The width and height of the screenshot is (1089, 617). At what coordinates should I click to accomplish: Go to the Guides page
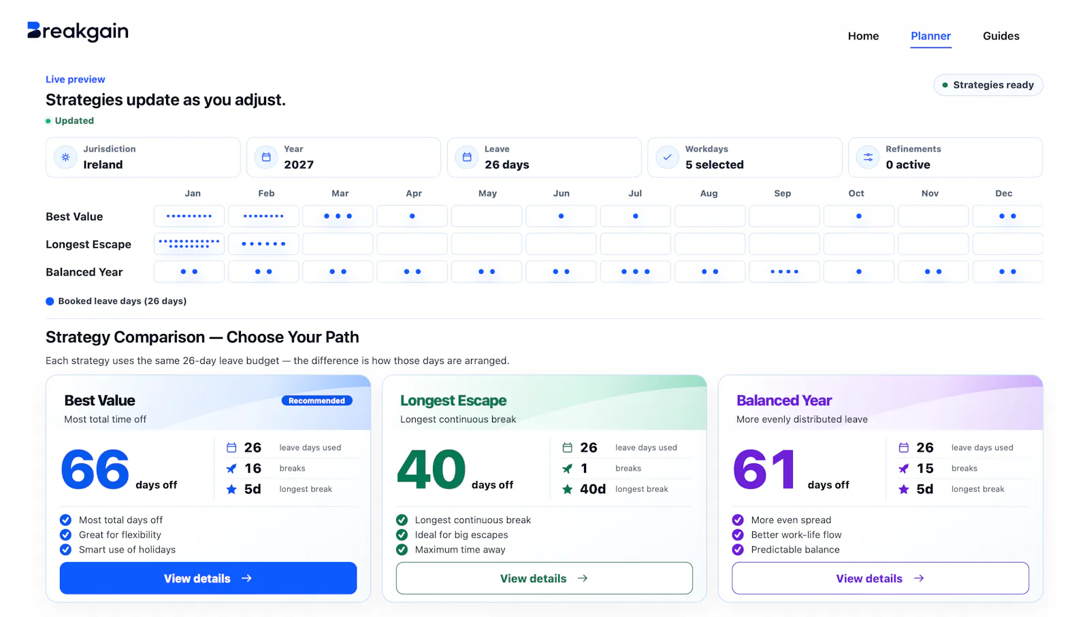1001,36
